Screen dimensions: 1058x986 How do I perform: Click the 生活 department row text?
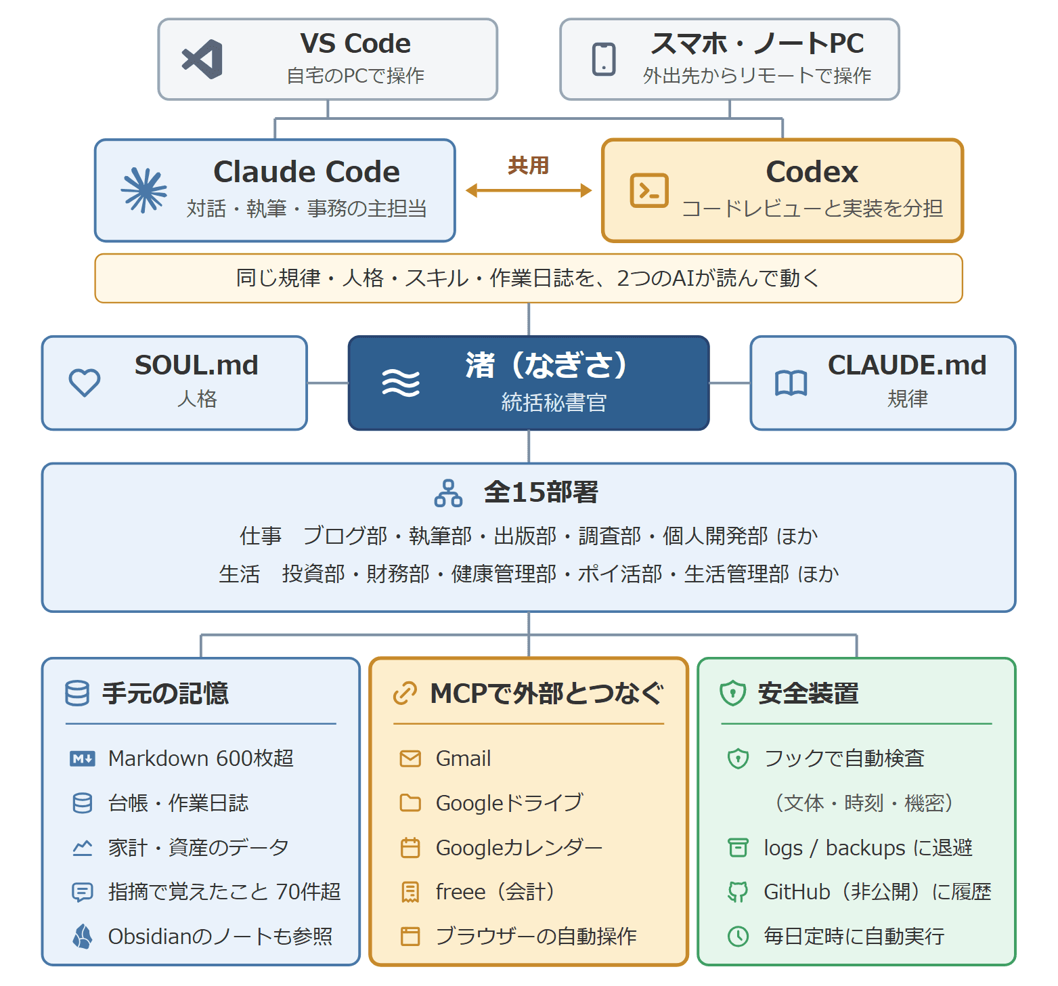529,574
